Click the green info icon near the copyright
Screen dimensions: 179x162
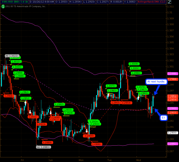click(x=3, y=6)
